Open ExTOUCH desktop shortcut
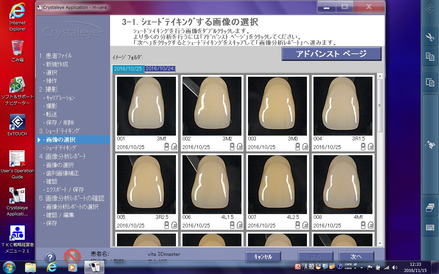Viewport: 439px width, 274px height. [17, 125]
